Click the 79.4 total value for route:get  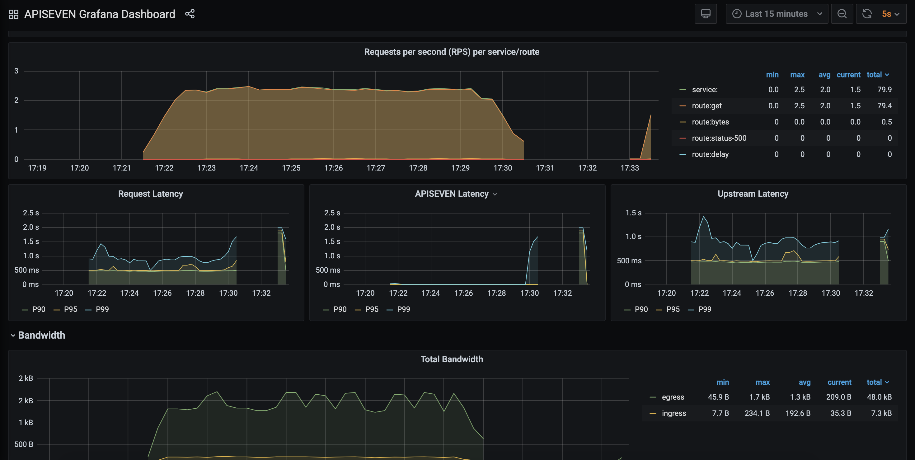click(x=884, y=106)
